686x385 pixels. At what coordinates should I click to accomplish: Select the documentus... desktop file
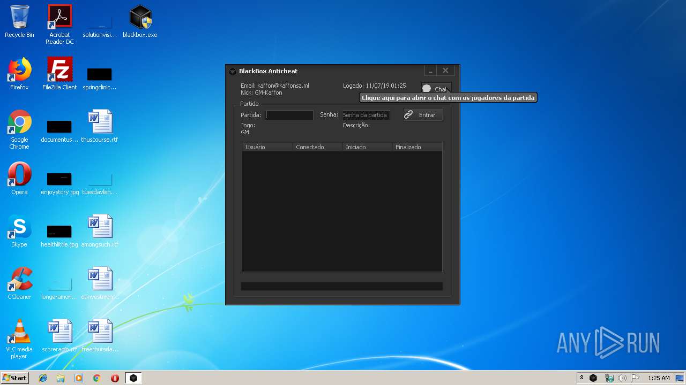(59, 131)
